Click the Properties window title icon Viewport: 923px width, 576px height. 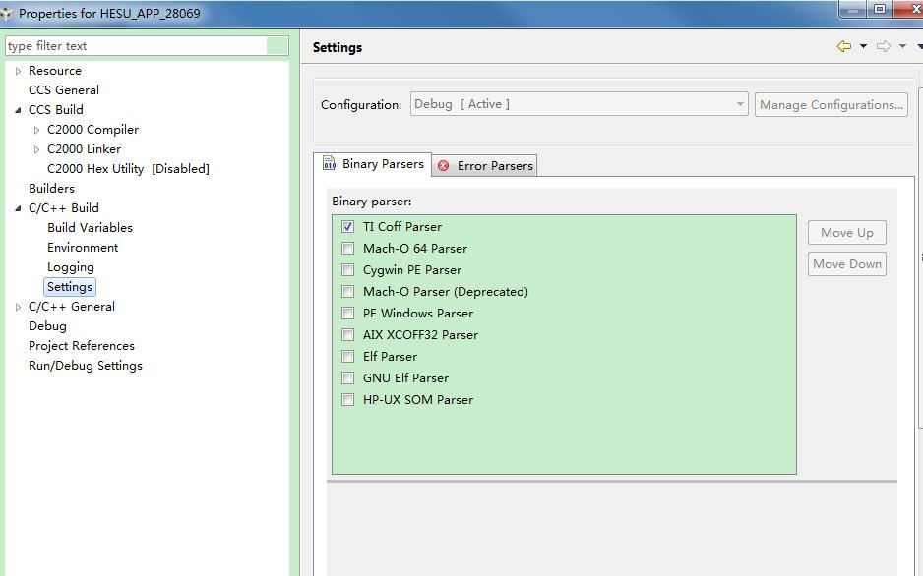(x=7, y=13)
